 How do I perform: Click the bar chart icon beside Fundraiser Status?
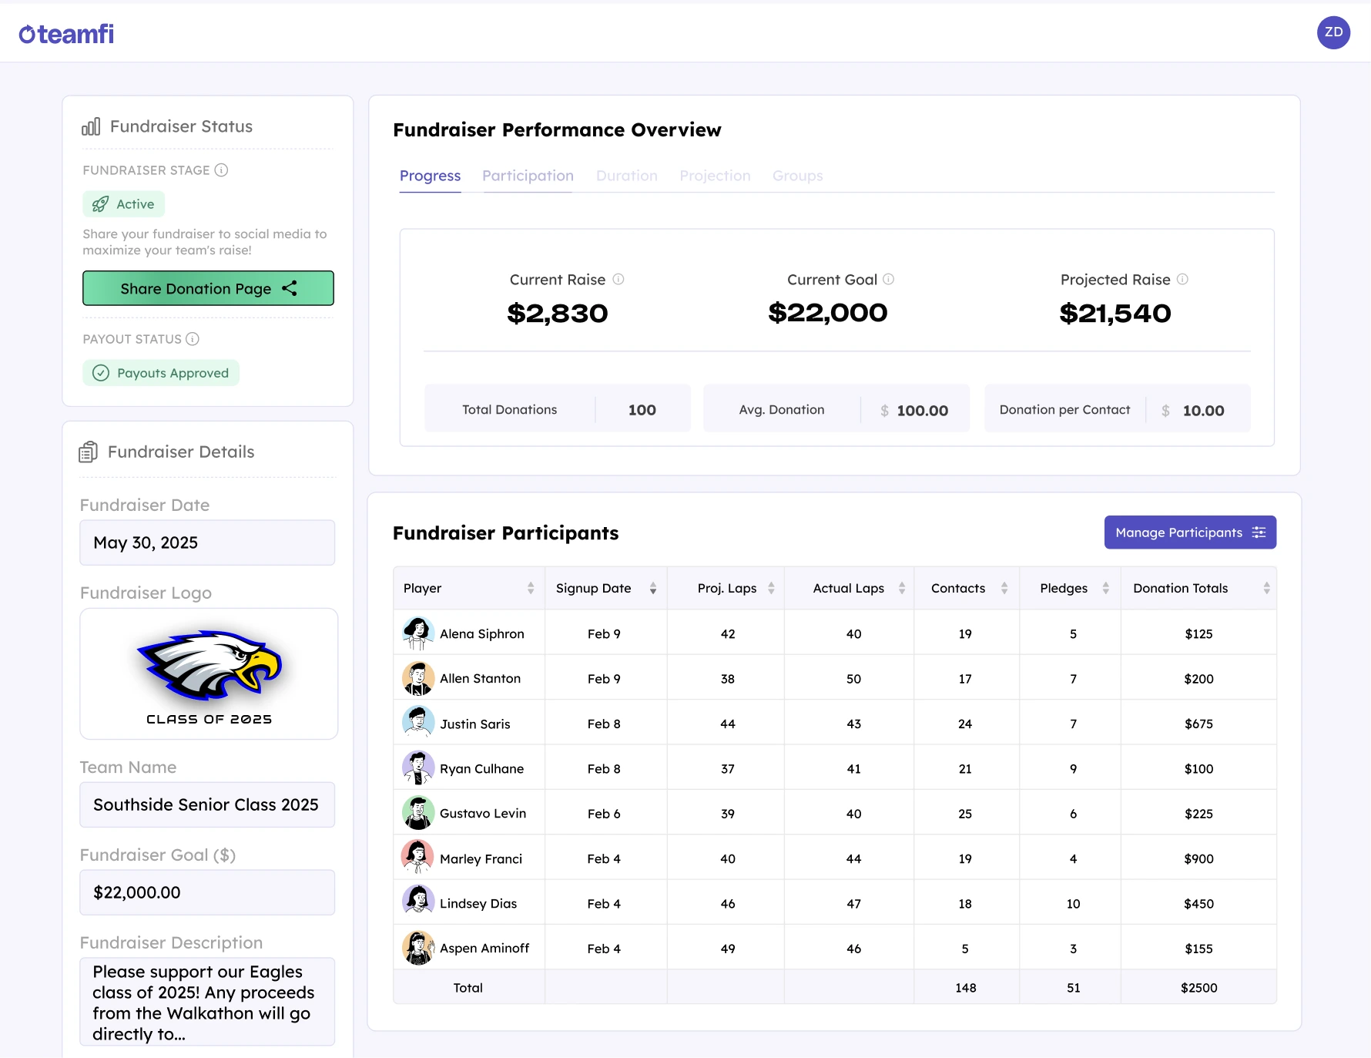(x=92, y=126)
